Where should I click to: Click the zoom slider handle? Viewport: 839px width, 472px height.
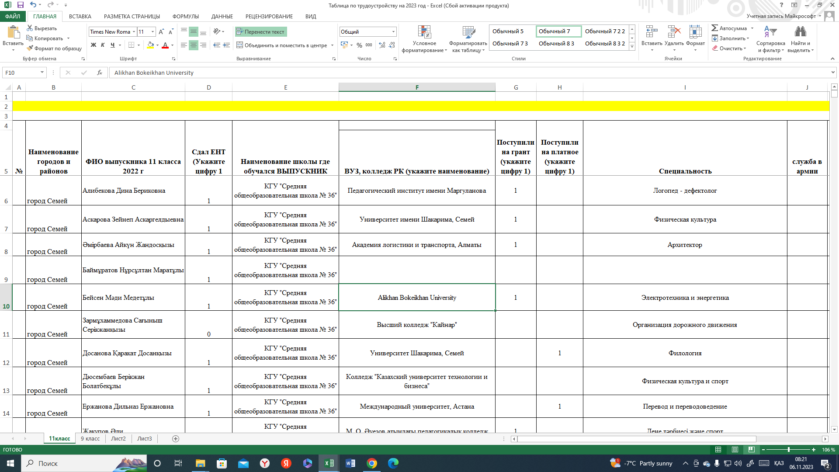788,450
